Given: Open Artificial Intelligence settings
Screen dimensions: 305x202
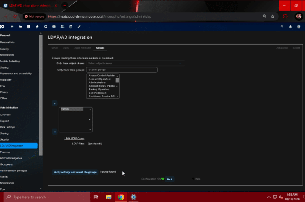Looking at the screenshot, I should click(11, 158).
